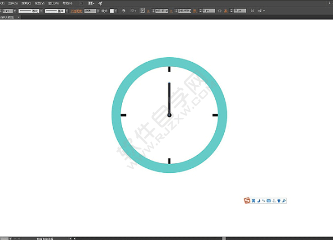333x240 pixels.
Task: Open the 选择(S) menu
Action: (x=13, y=3)
